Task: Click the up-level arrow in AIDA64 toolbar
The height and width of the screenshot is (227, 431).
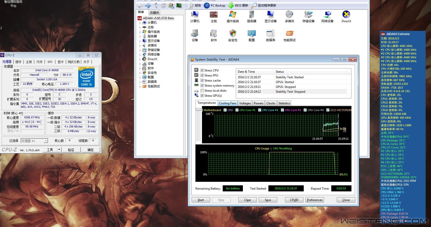Action: (x=156, y=5)
